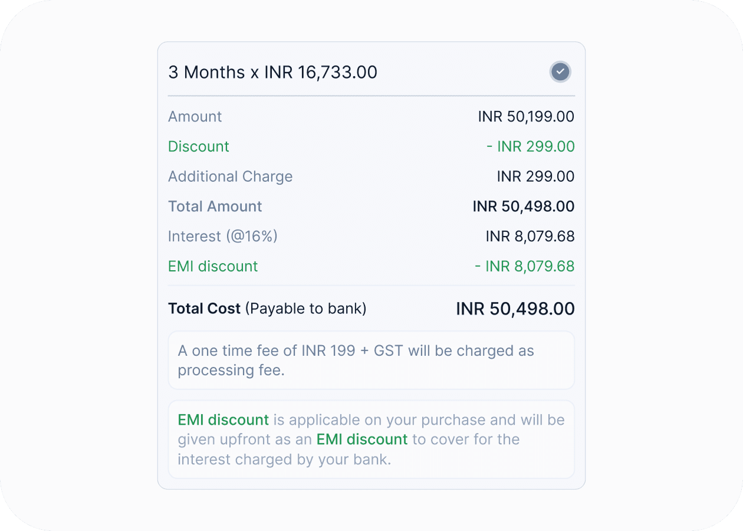
Task: Click the "Interest (@16%)" label
Action: [222, 237]
